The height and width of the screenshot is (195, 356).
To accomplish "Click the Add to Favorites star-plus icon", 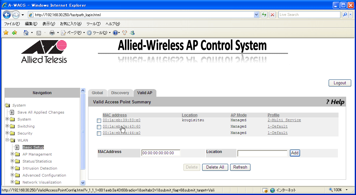I will pos(15,33).
